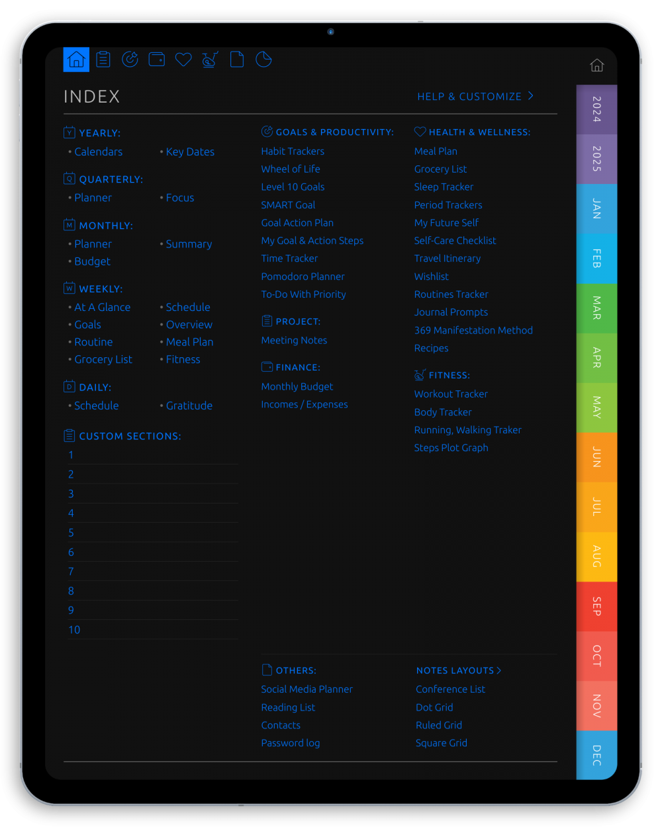Open the HELP & CUSTOMIZE panel
This screenshot has height=827, width=662.
[475, 97]
